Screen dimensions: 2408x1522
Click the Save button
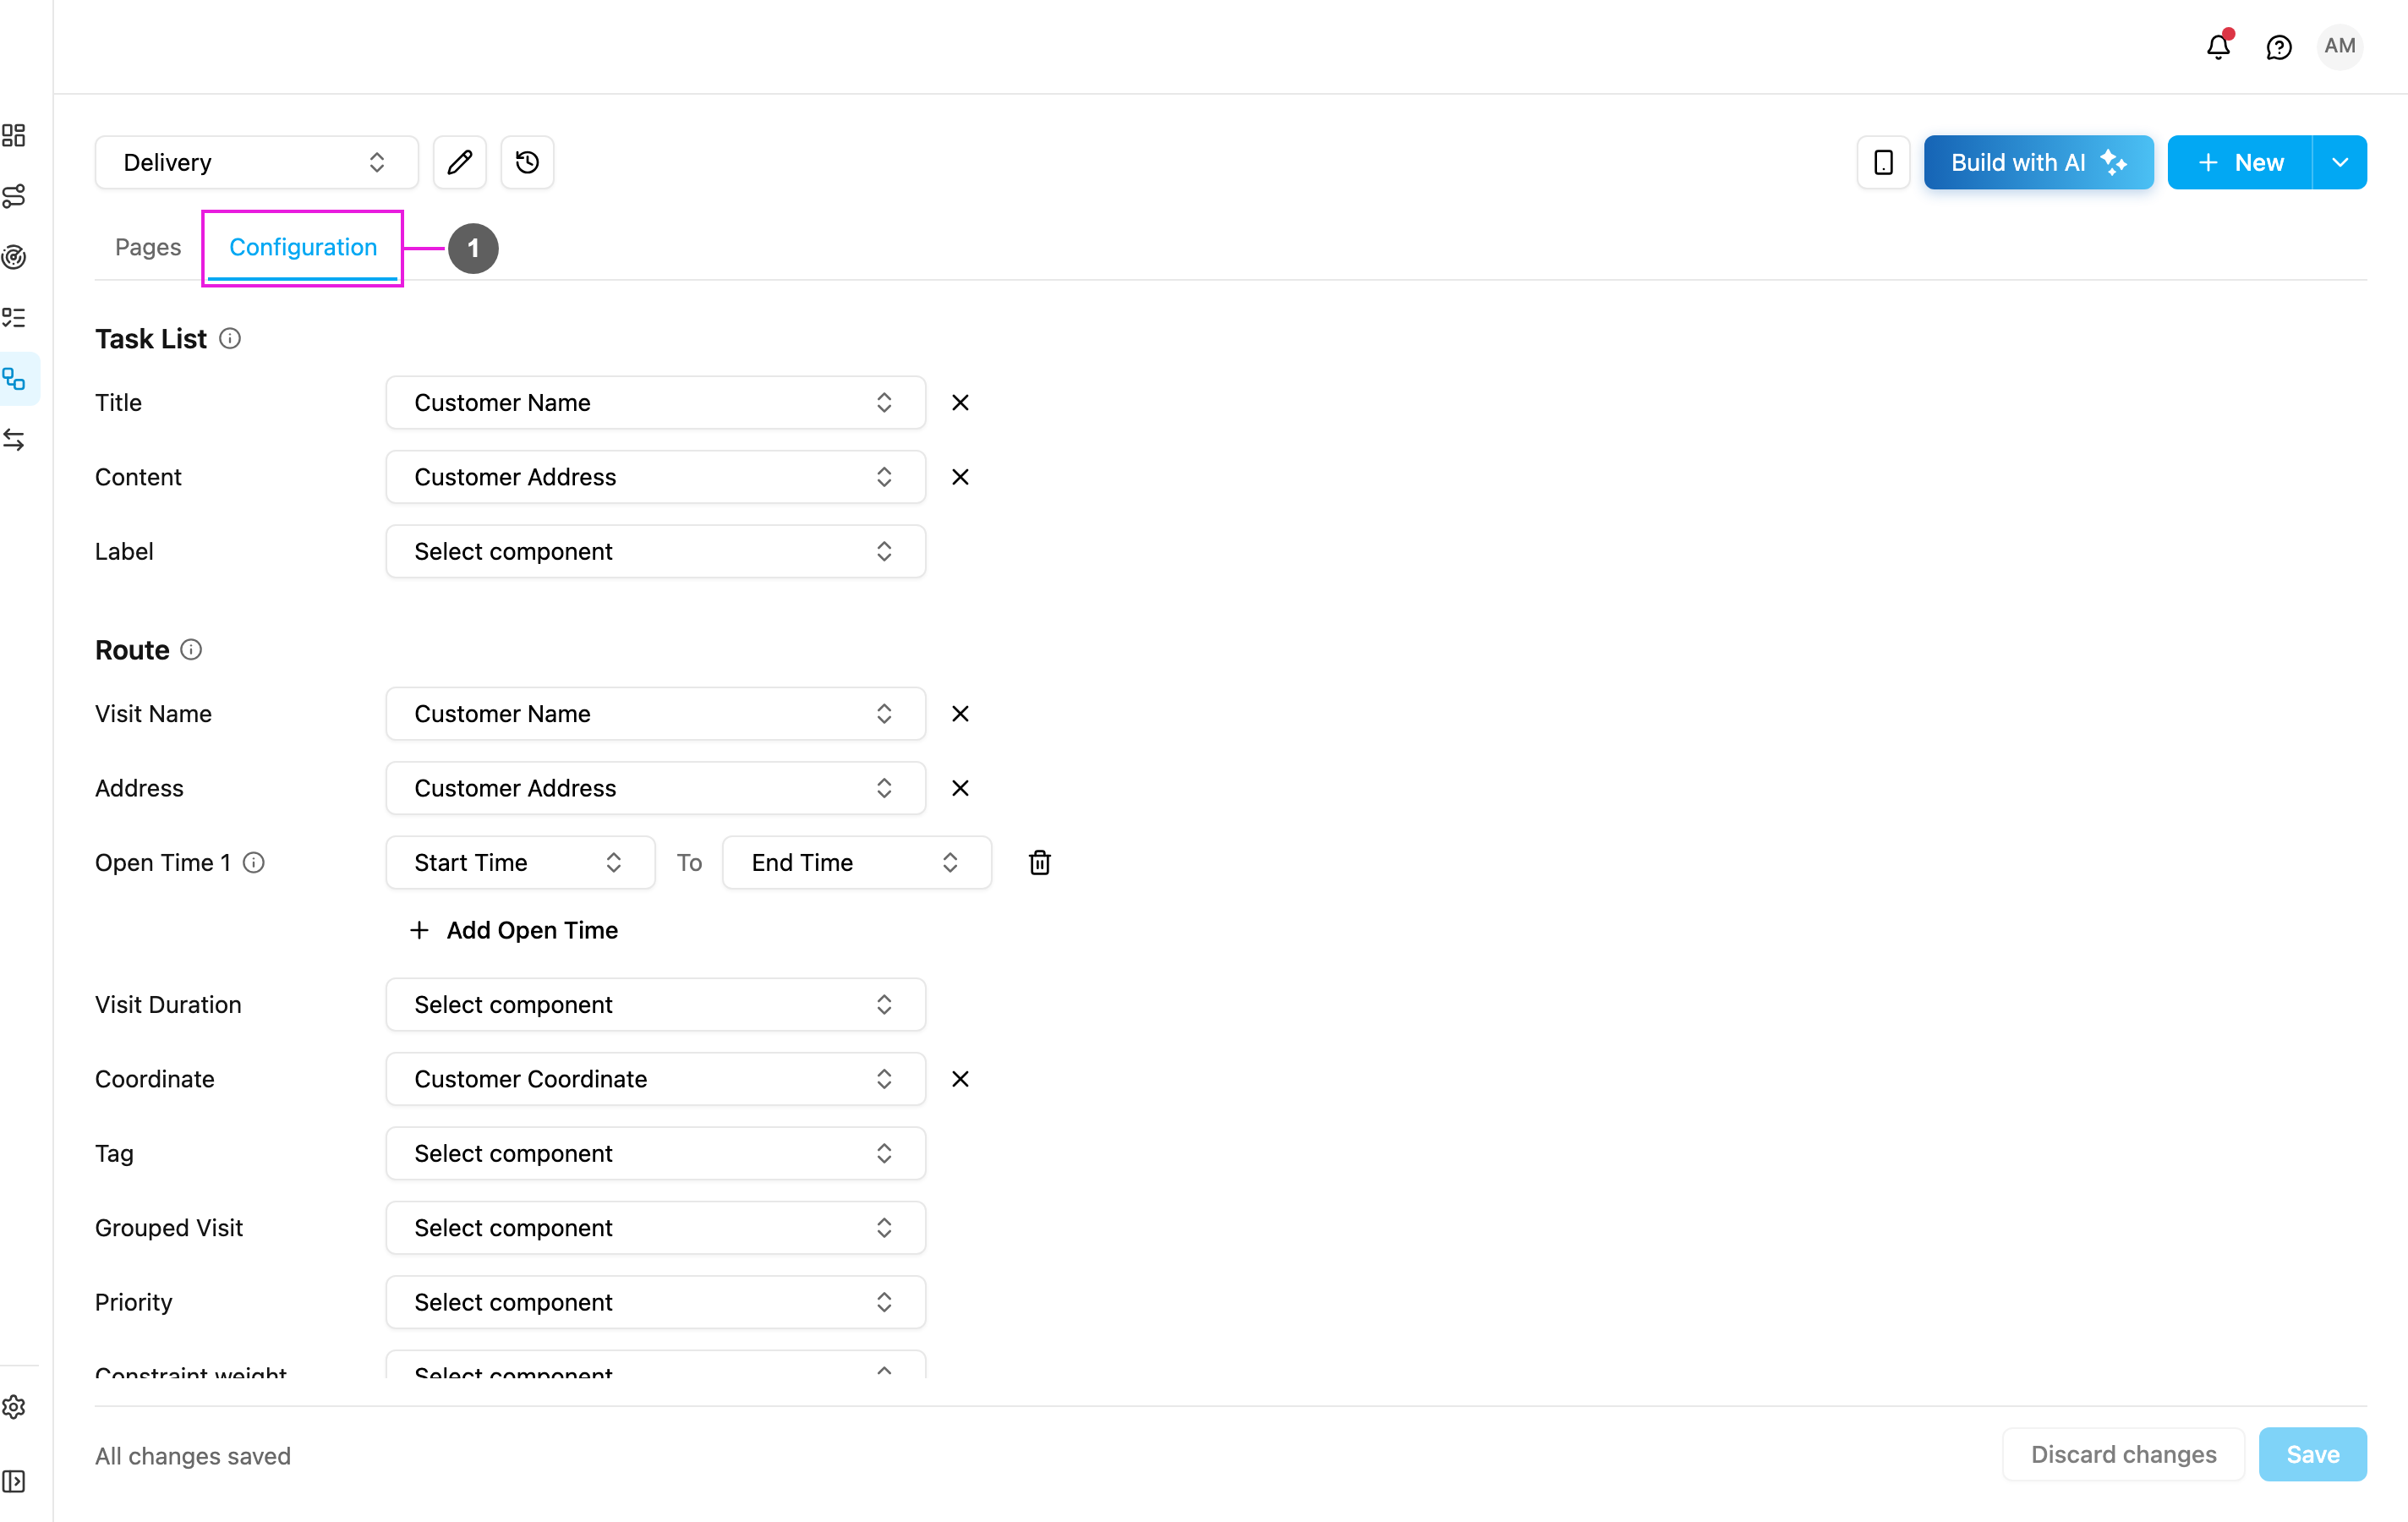click(x=2312, y=1454)
